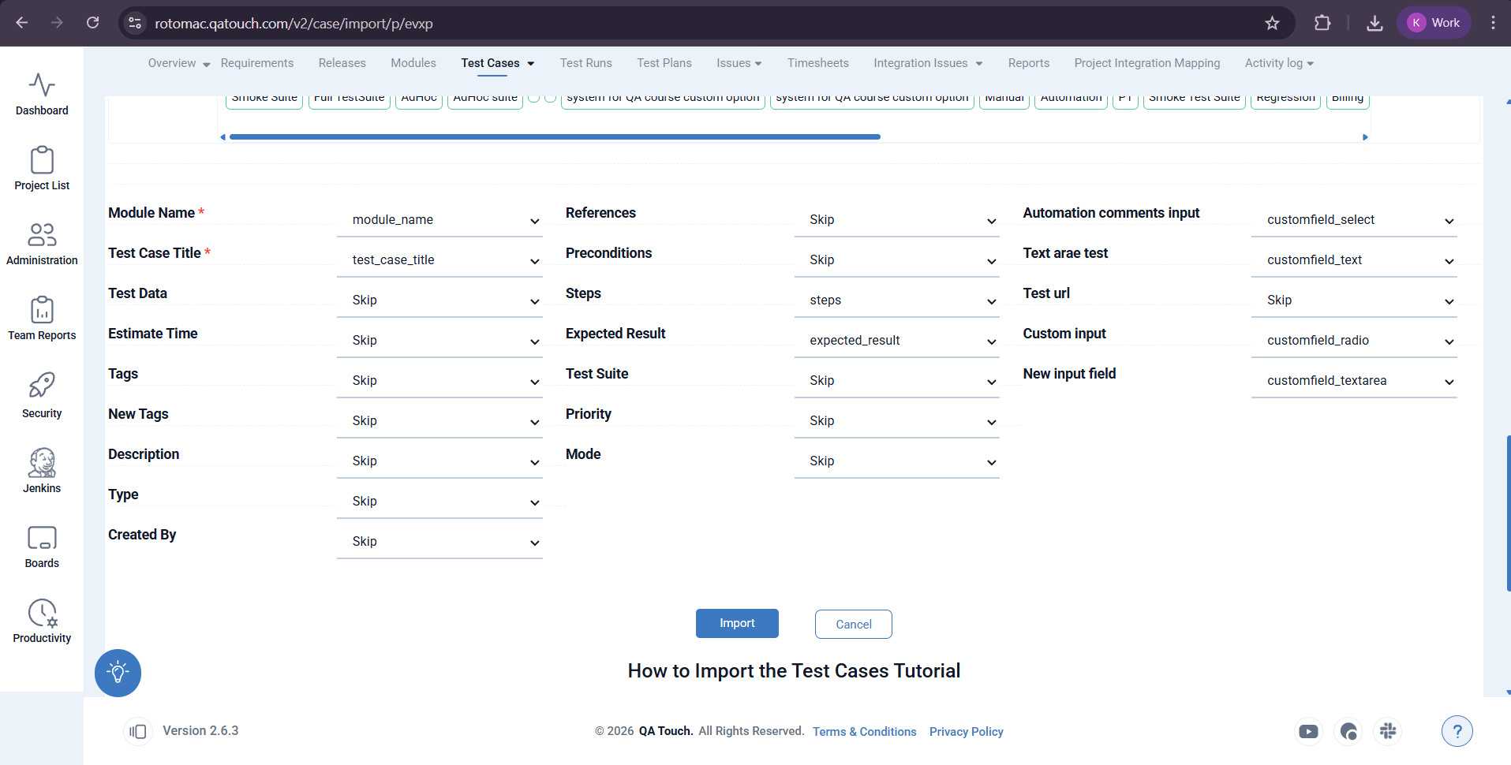Viewport: 1511px width, 765px height.
Task: Open the Privacy Policy link
Action: point(966,732)
